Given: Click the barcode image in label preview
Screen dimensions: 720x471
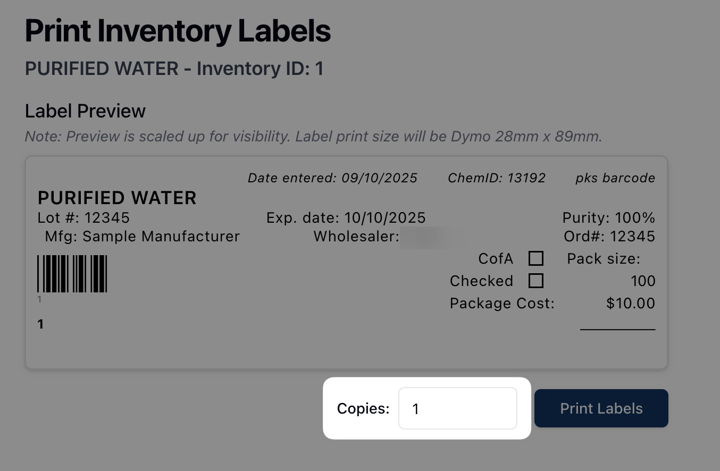Looking at the screenshot, I should pos(72,274).
